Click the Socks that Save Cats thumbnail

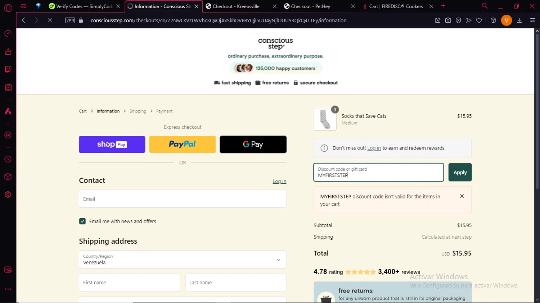click(325, 119)
